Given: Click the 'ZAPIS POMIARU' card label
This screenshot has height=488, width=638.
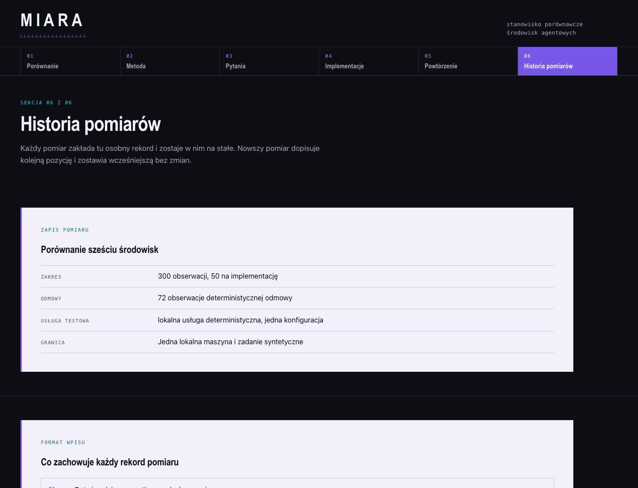Looking at the screenshot, I should [x=65, y=230].
